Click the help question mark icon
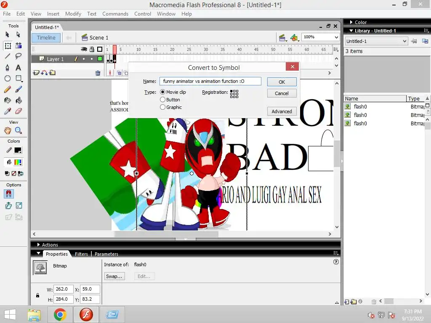 (x=336, y=262)
